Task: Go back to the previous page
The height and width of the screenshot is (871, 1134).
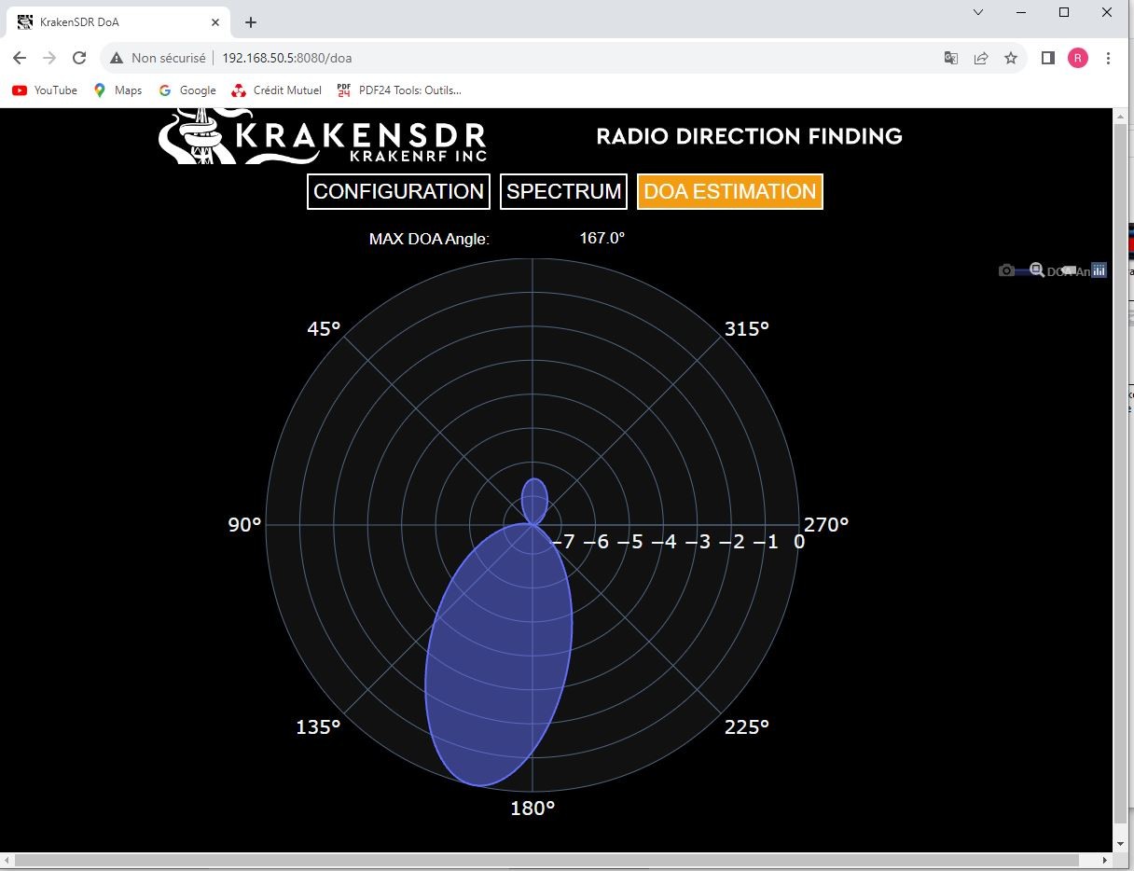Action: coord(20,58)
